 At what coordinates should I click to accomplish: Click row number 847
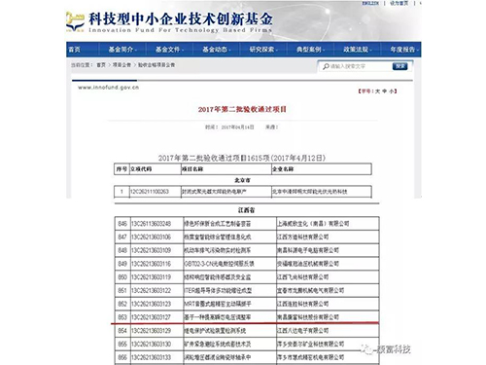[x=122, y=237]
